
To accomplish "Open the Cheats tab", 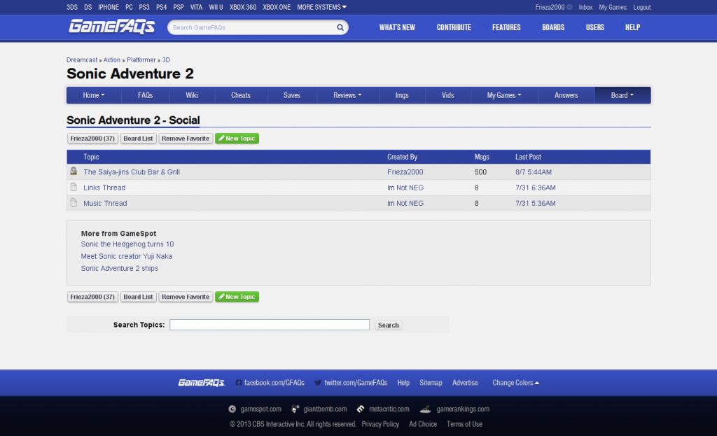I will click(x=241, y=95).
